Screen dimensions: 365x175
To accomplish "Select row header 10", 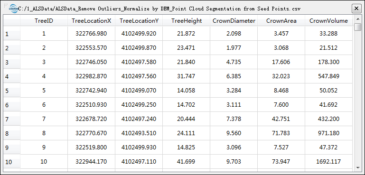I will coord(12,162).
